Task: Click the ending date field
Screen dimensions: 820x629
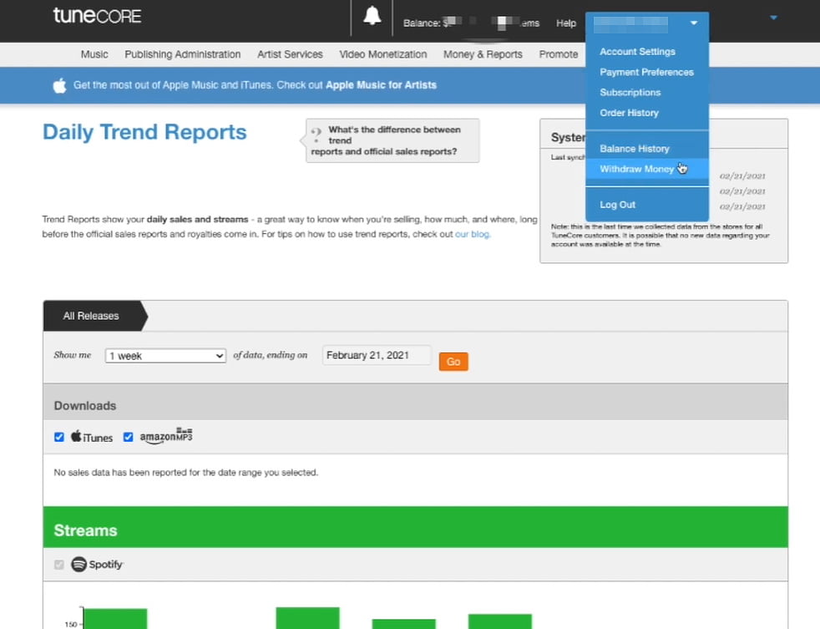Action: click(x=377, y=356)
